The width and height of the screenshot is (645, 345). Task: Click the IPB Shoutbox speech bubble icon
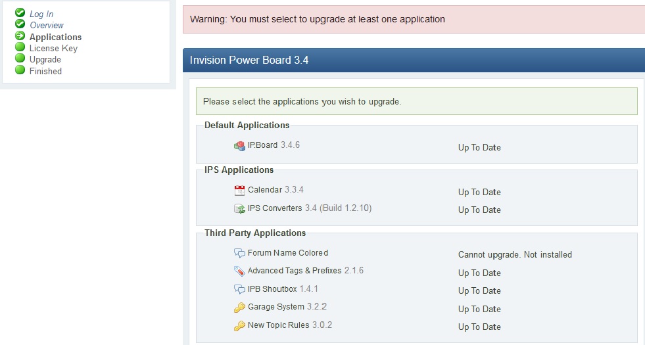(x=239, y=289)
